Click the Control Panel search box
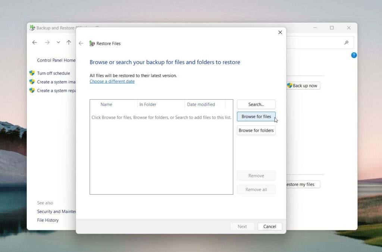 click(321, 42)
